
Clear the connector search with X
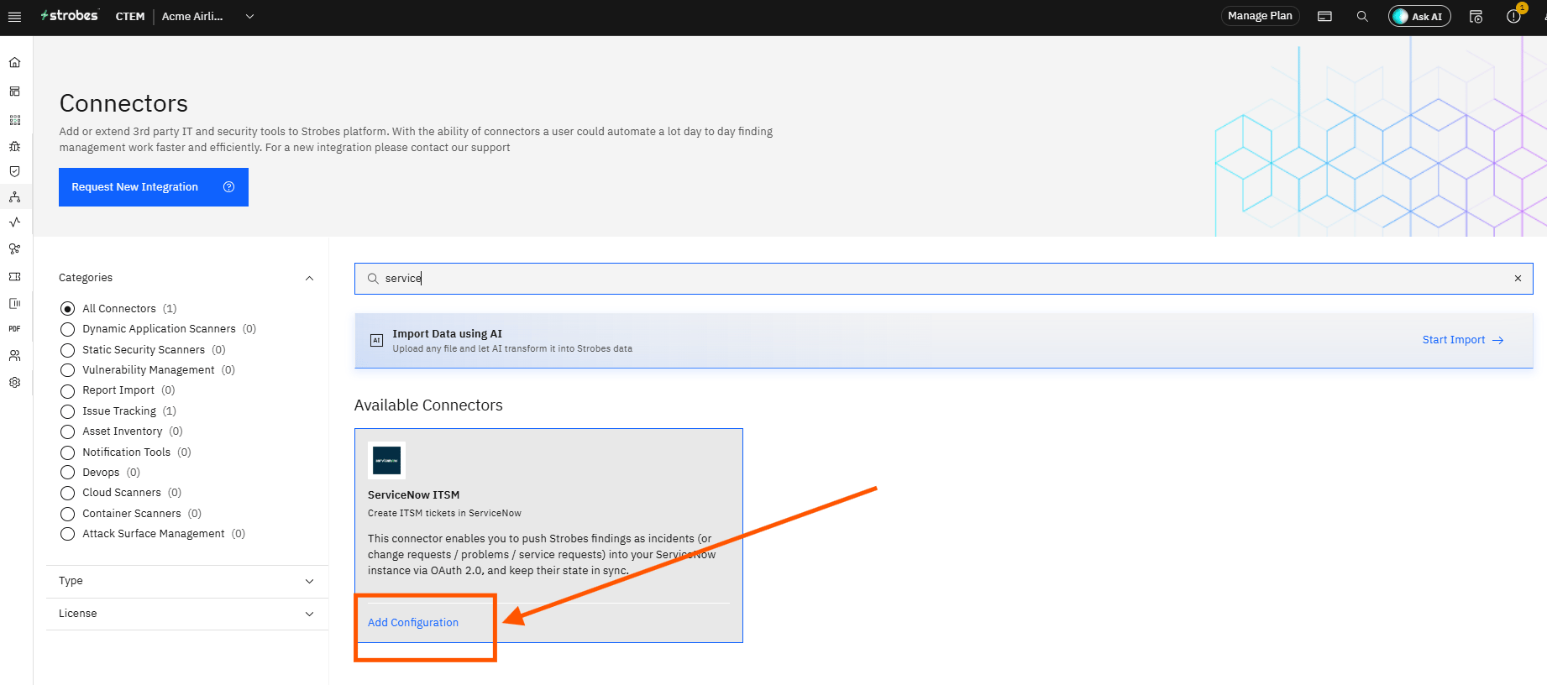[1518, 279]
